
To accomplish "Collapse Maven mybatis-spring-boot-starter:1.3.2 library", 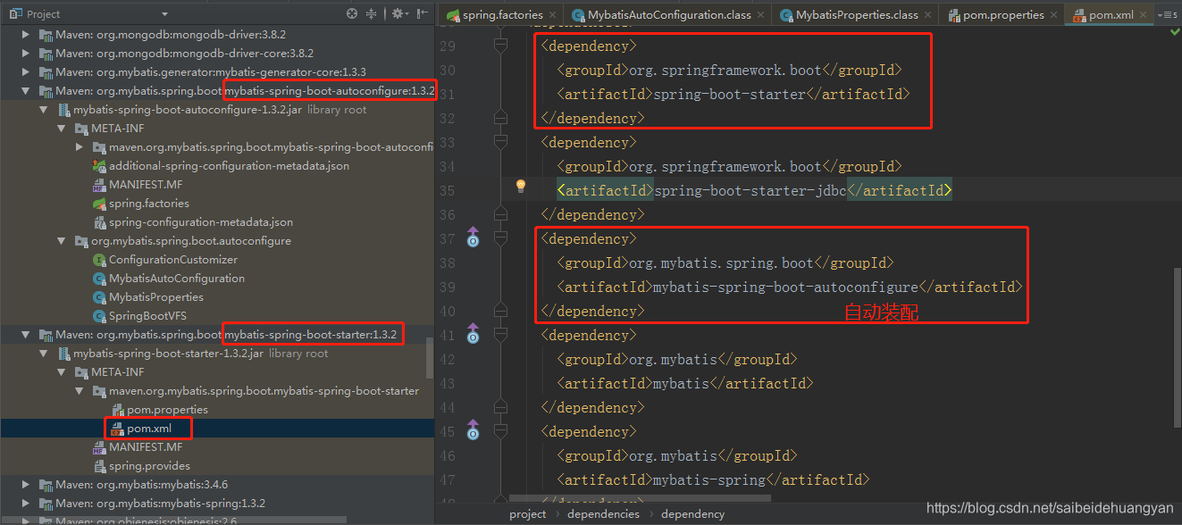I will 26,335.
